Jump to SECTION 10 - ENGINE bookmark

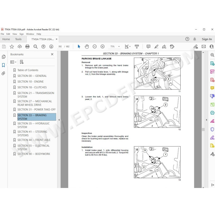(30, 82)
